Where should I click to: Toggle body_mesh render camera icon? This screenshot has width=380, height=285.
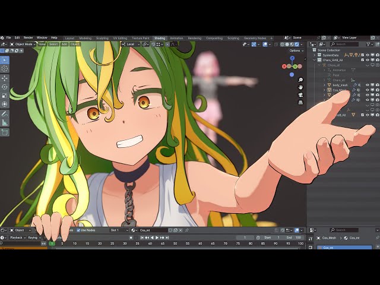378,85
